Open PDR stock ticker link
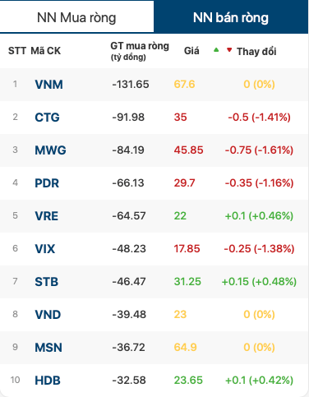Viewport: 309px width, 397px height. (47, 183)
